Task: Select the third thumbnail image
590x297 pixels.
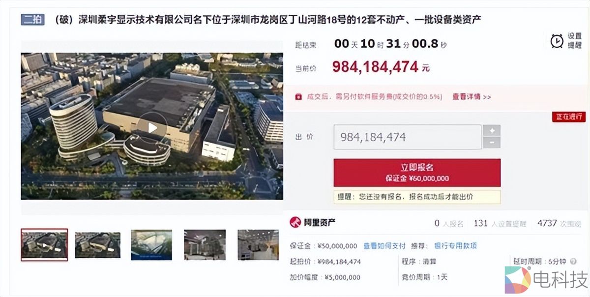Action: 151,245
